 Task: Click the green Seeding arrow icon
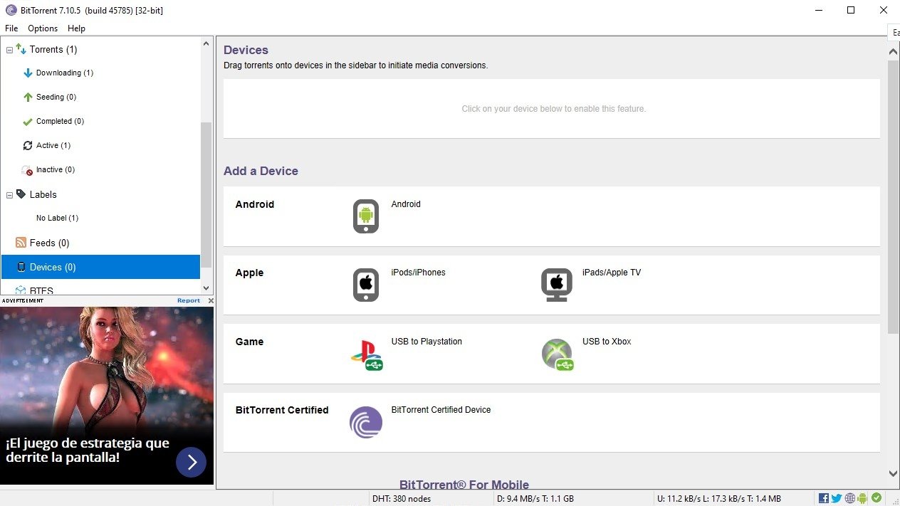(x=28, y=97)
